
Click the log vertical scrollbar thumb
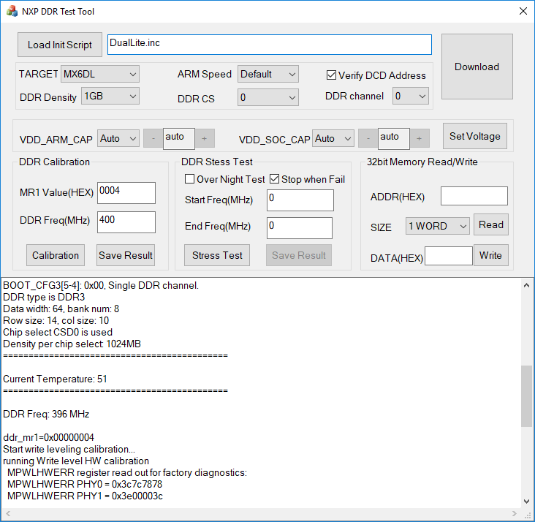coord(526,396)
